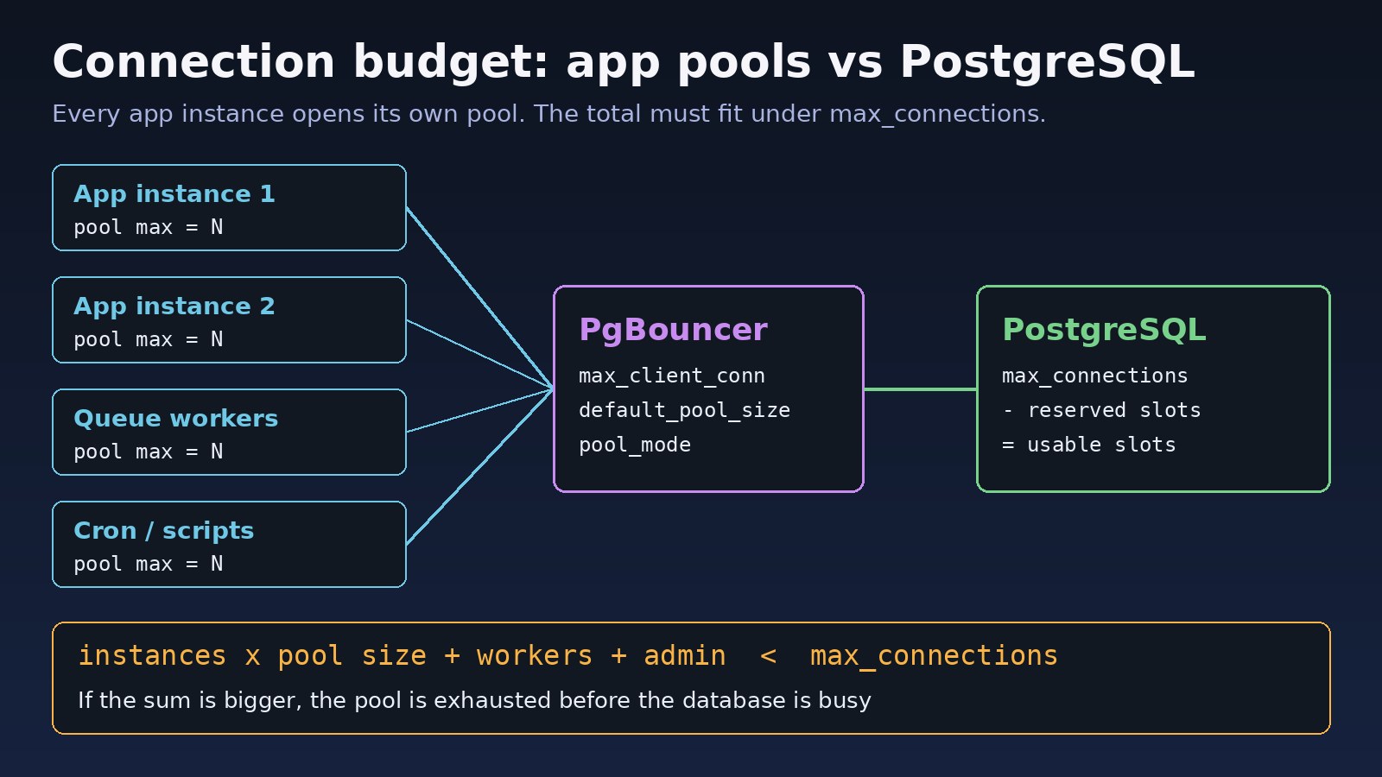Select the 'App instance 1' heading

click(174, 194)
